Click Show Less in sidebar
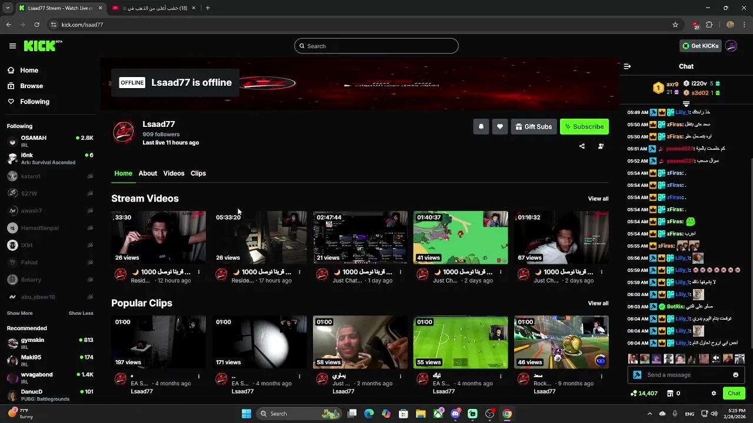Screen dimensions: 753x423 coord(81,313)
